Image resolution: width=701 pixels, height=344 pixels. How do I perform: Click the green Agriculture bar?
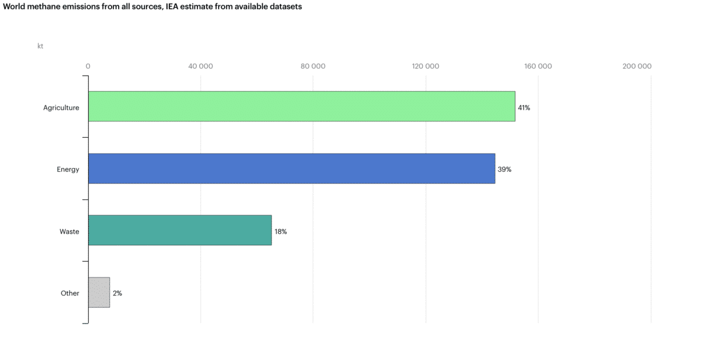301,106
